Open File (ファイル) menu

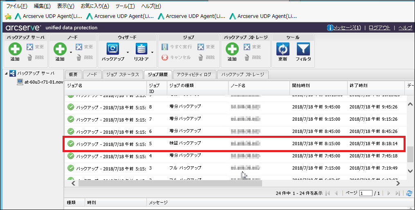coord(17,6)
